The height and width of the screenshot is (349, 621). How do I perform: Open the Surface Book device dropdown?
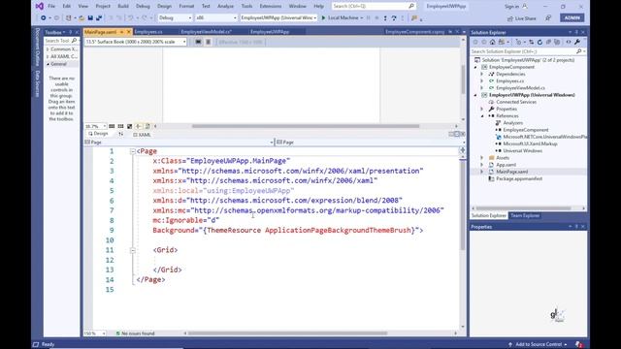pyautogui.click(x=136, y=42)
